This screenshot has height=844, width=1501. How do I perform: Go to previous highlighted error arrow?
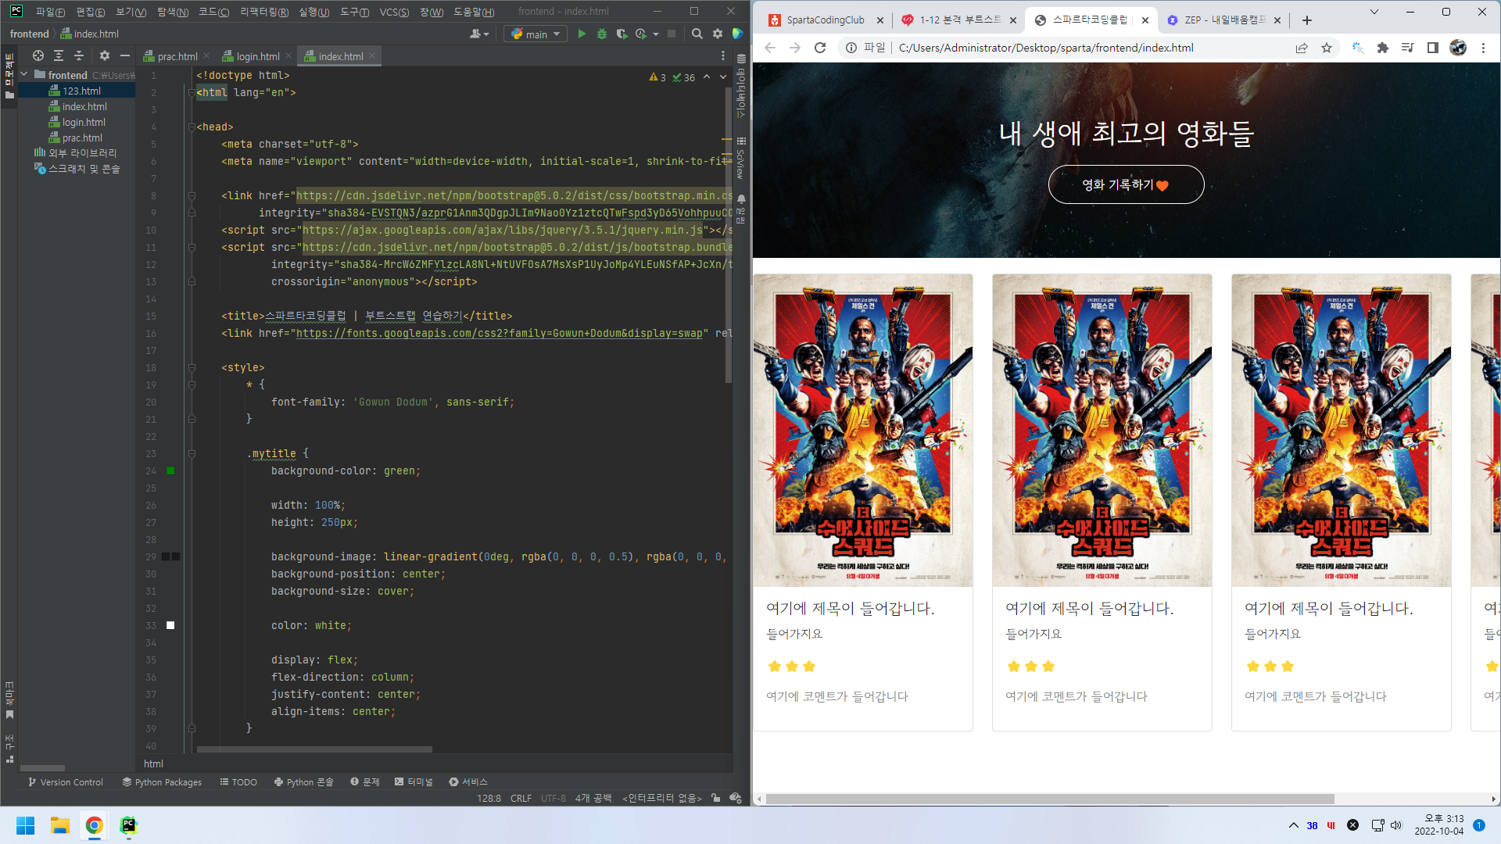coord(707,77)
